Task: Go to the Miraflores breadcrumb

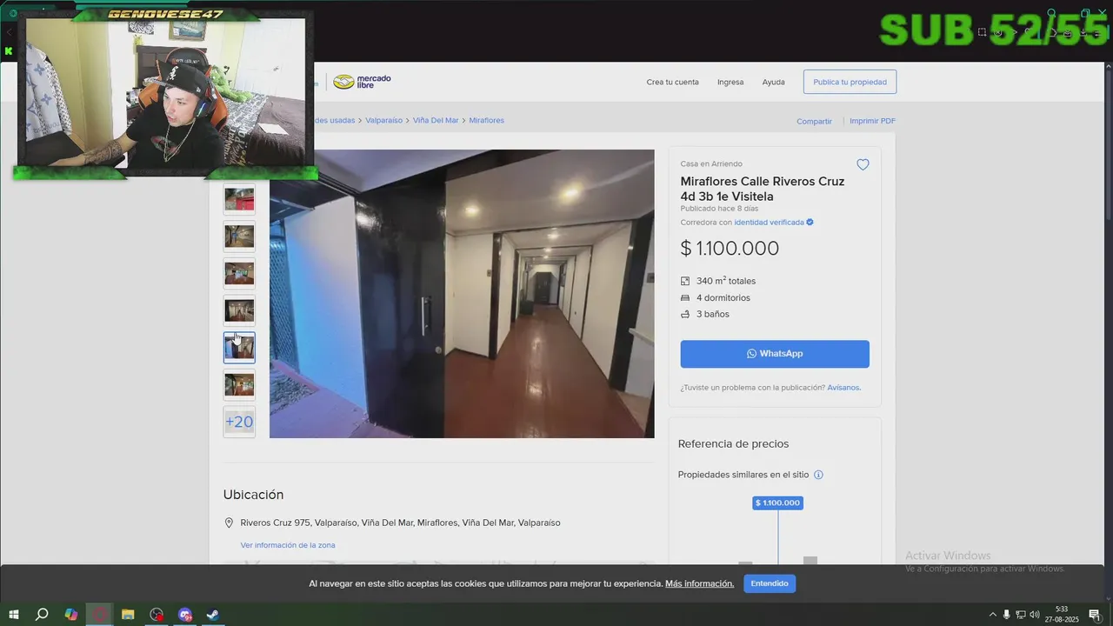Action: (486, 120)
